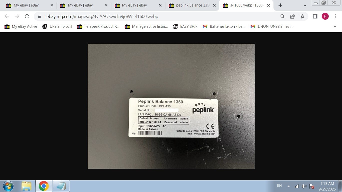Share this page using the share icon
This screenshot has width=342, height=192.
point(292,16)
